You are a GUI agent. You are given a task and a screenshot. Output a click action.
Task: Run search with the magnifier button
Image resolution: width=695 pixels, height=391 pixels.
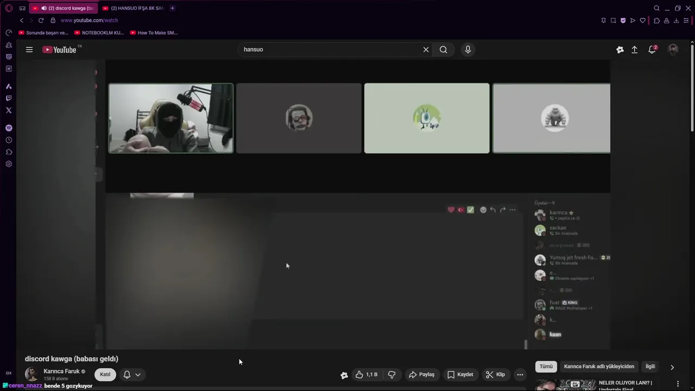[x=444, y=49]
